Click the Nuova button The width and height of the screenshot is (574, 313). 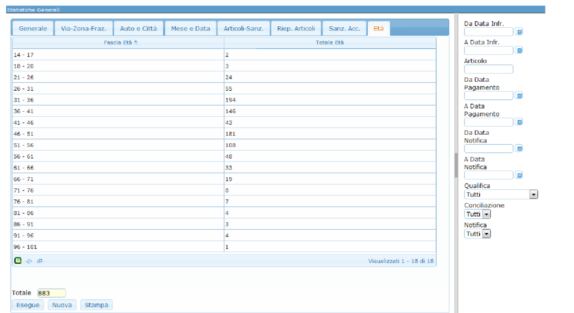[x=62, y=305]
